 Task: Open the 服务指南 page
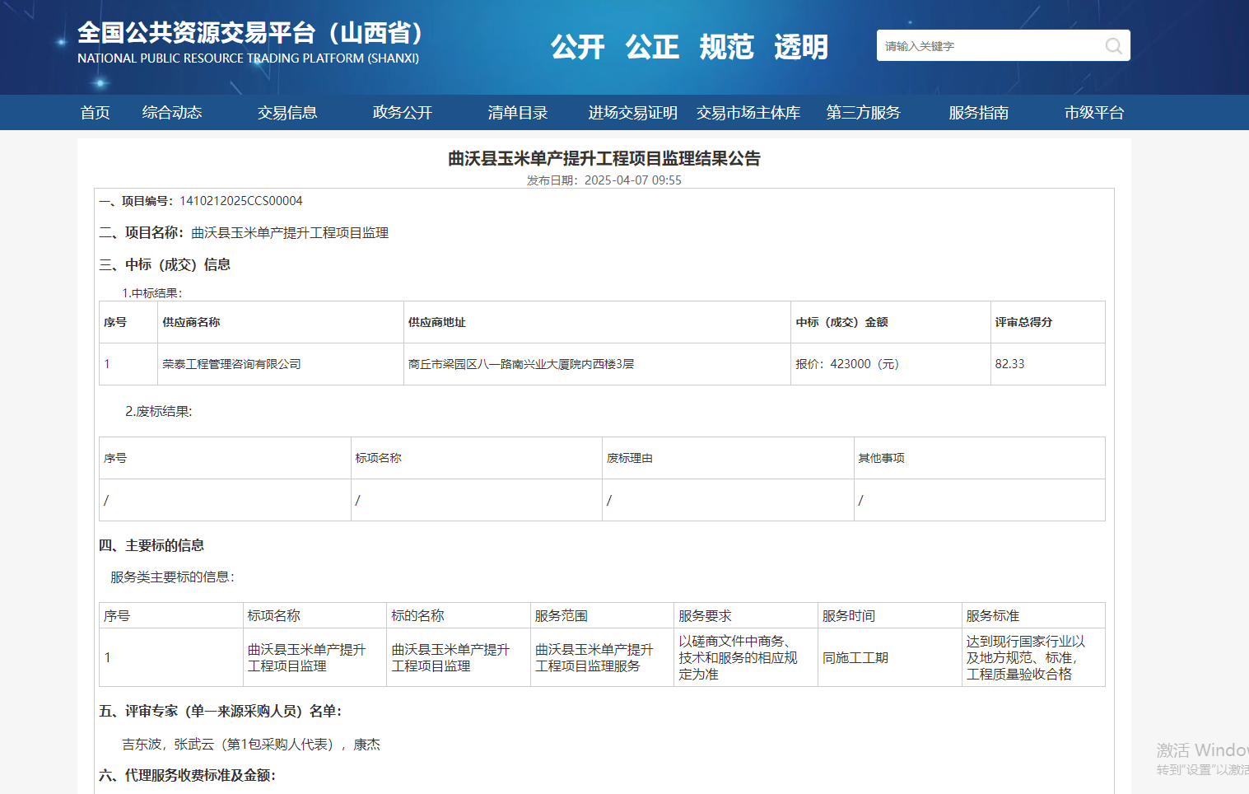(978, 113)
